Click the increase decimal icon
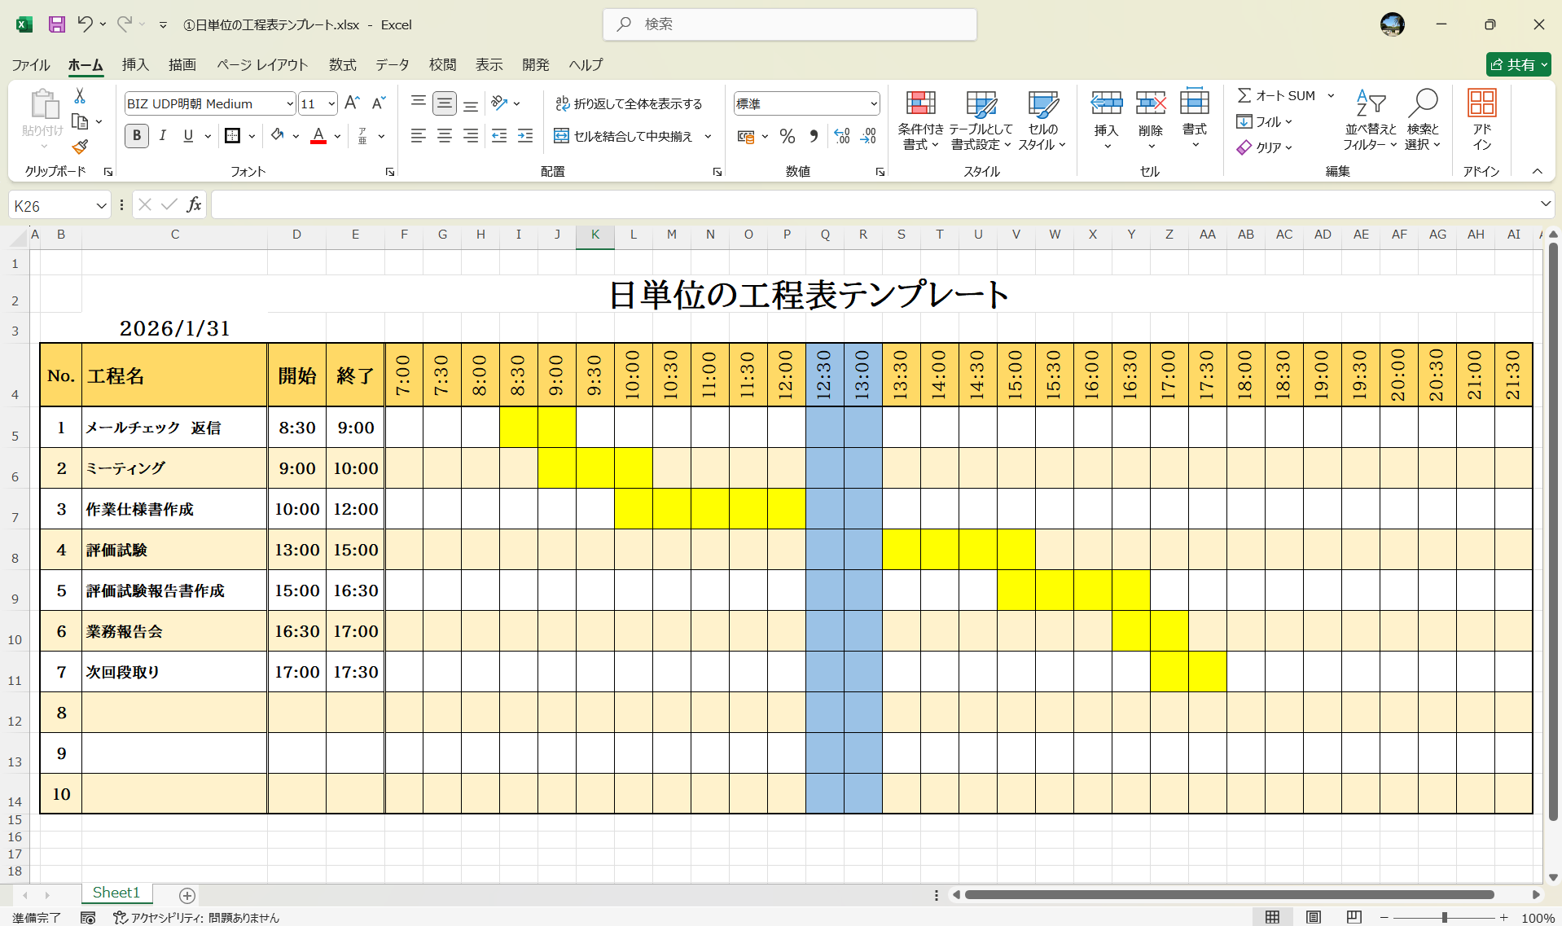The width and height of the screenshot is (1562, 926). click(x=841, y=136)
